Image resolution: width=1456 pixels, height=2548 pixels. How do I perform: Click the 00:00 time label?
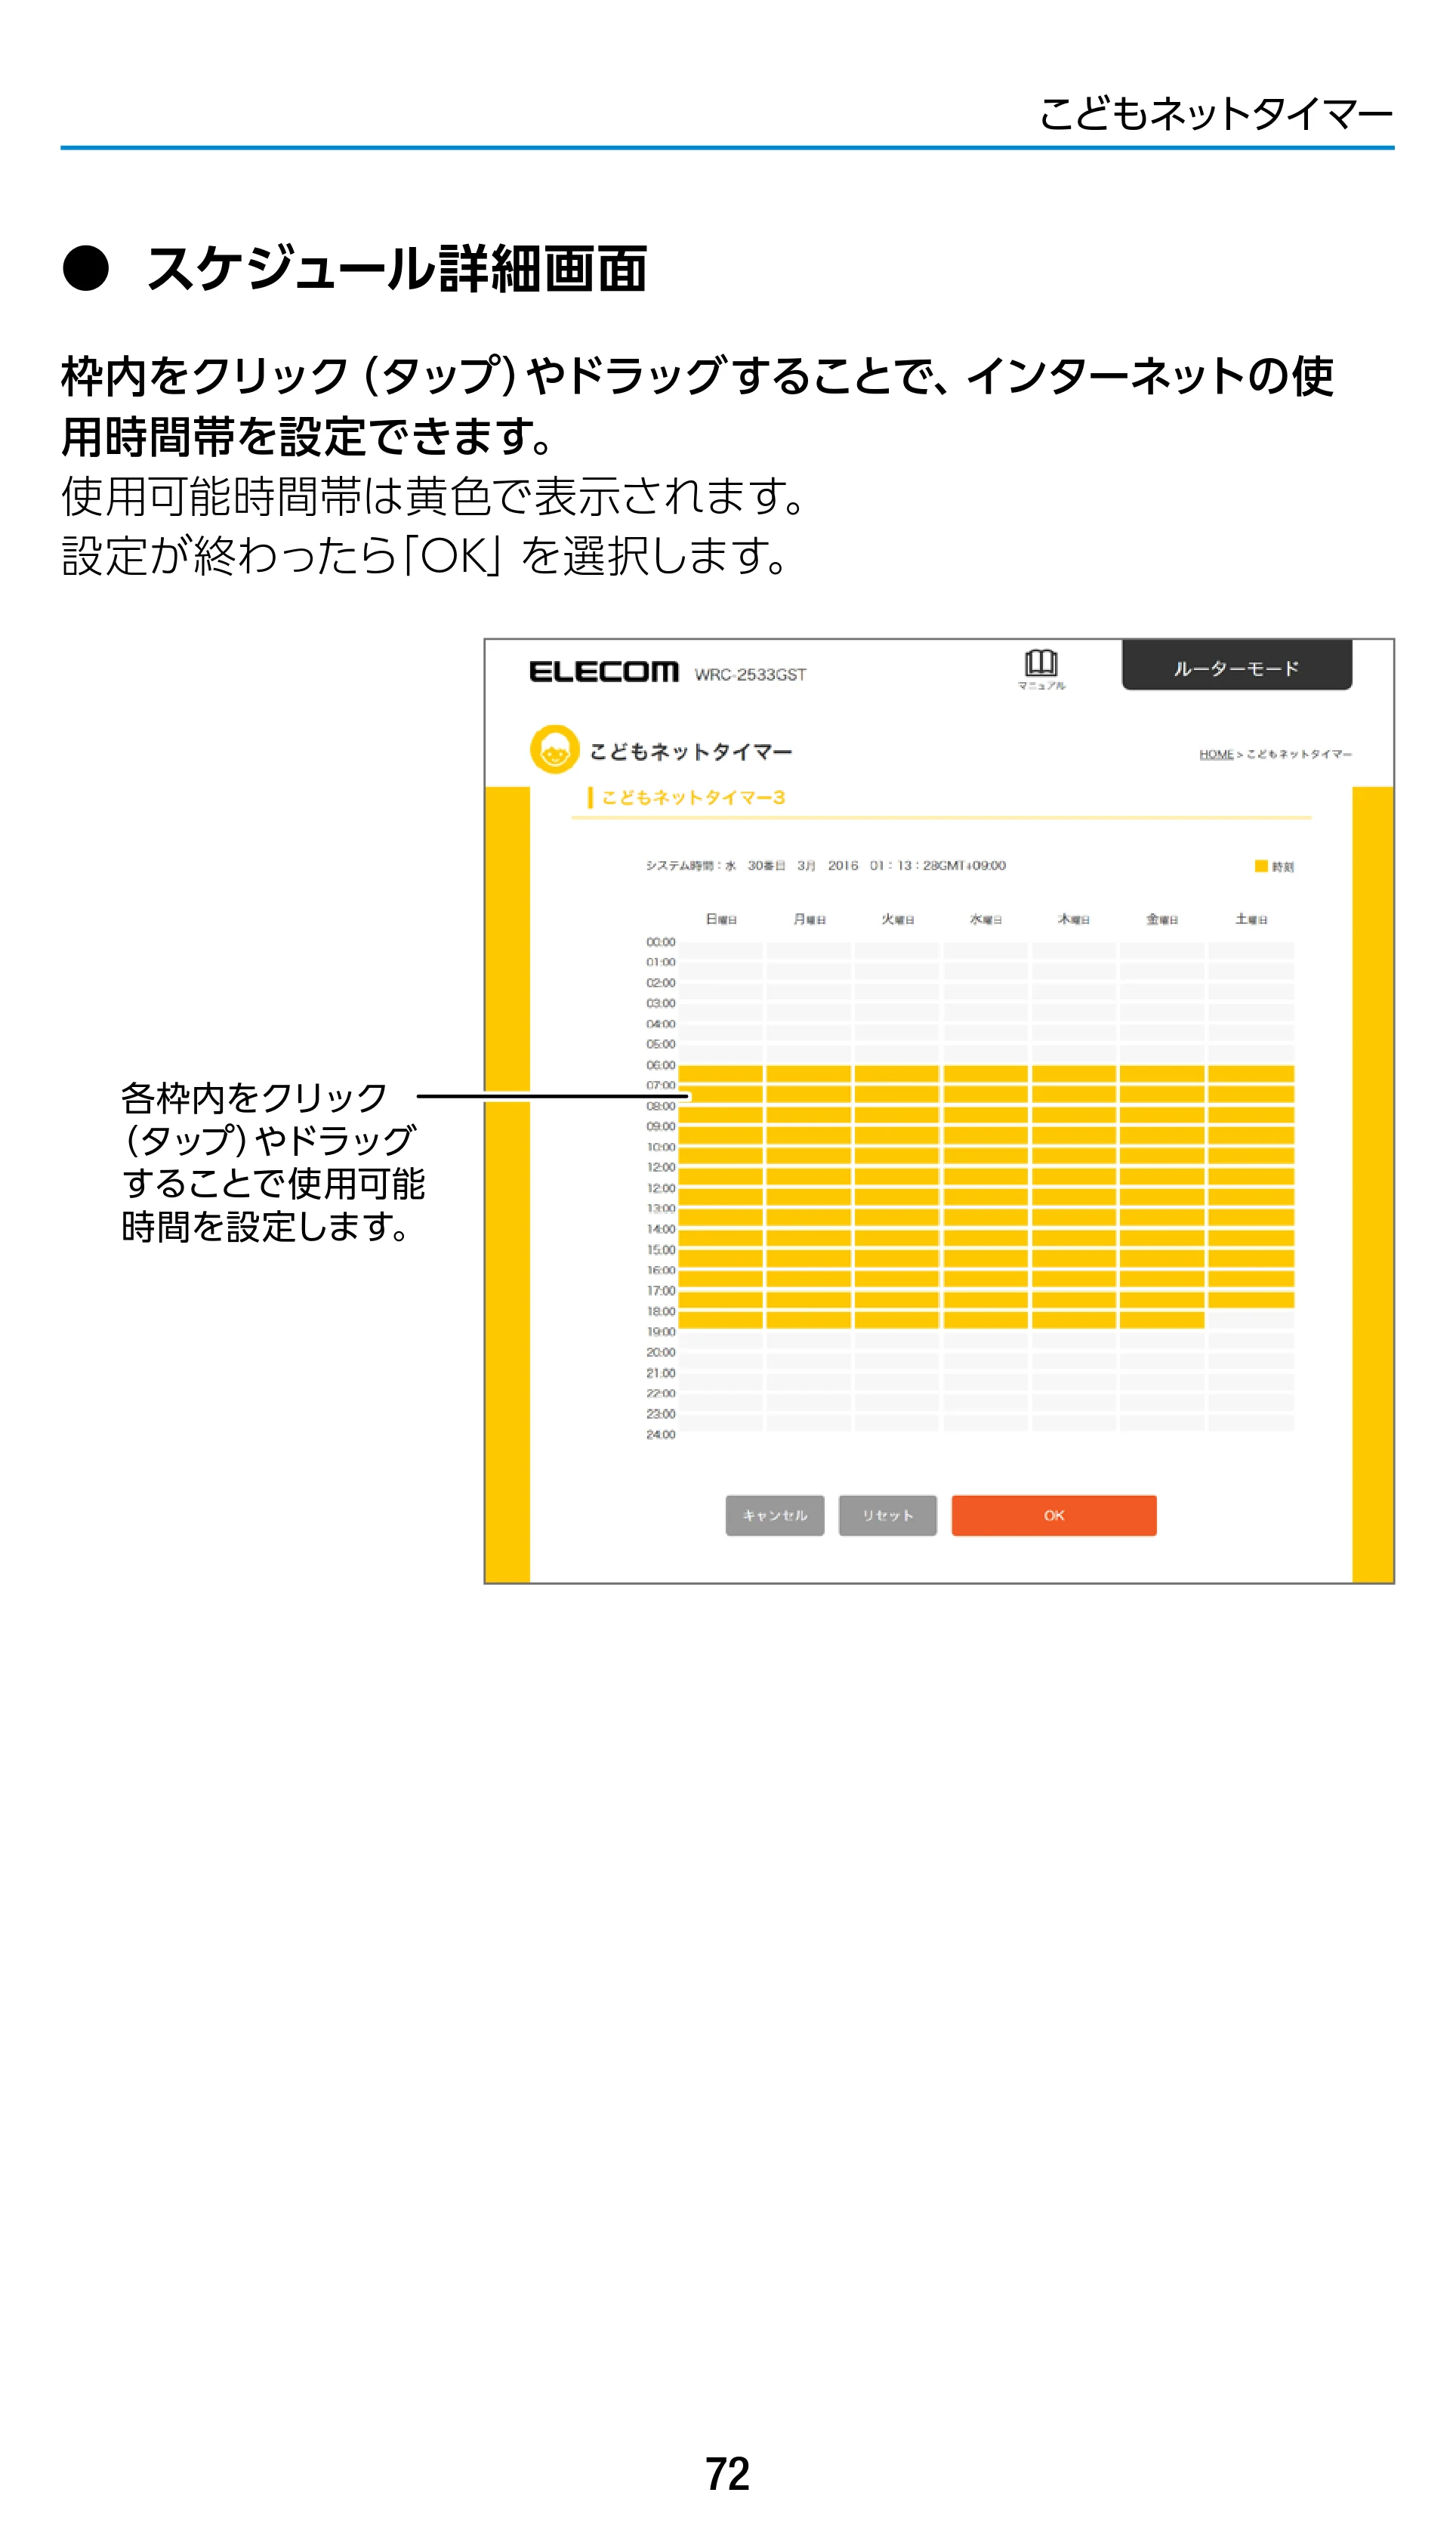click(661, 942)
